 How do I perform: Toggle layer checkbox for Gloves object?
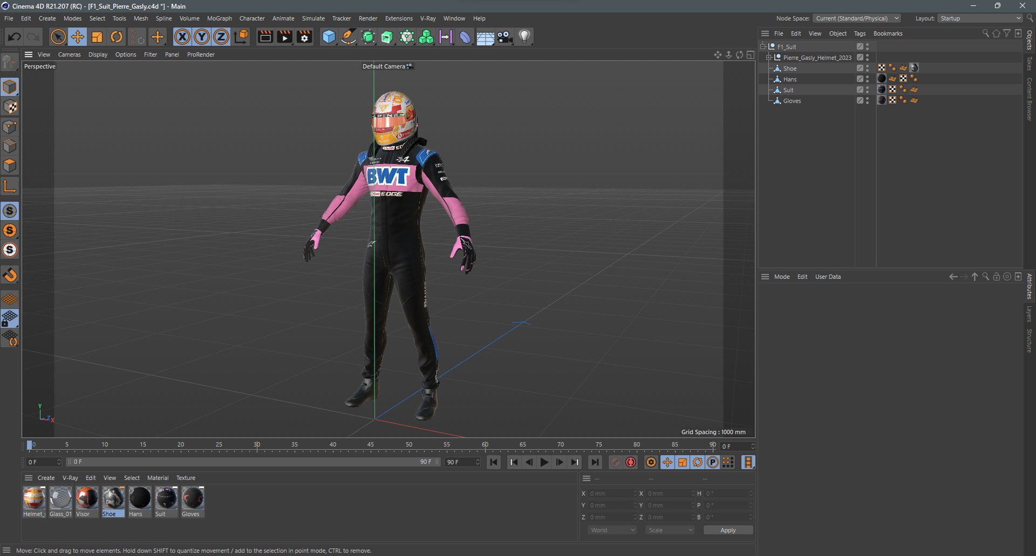[860, 100]
